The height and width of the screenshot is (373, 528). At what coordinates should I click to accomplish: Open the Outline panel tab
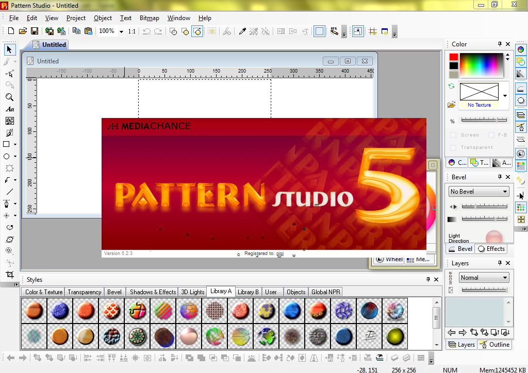coord(494,345)
